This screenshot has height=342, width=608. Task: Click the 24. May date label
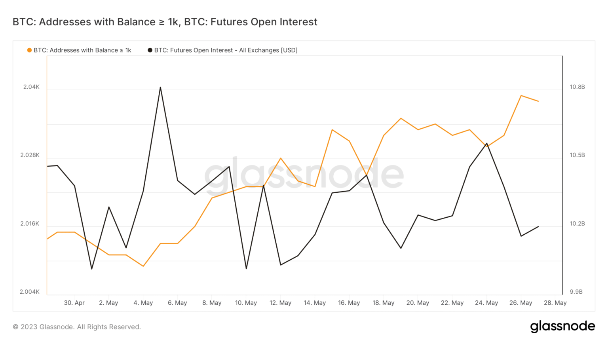(x=486, y=303)
